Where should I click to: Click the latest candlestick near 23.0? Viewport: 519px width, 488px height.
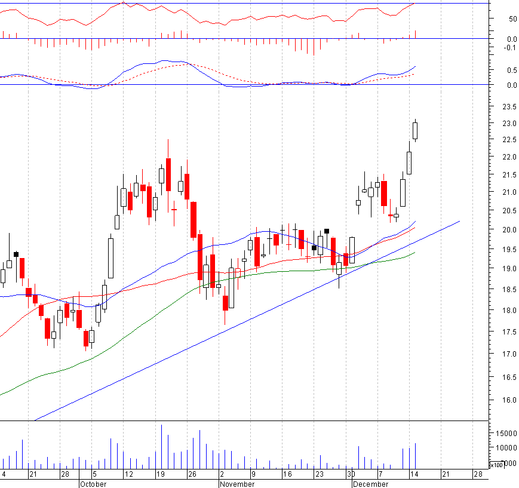click(415, 131)
